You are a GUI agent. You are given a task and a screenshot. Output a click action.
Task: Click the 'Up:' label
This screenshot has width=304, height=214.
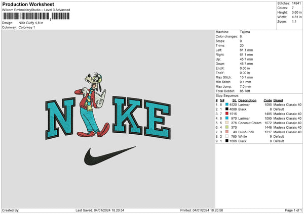(218, 59)
